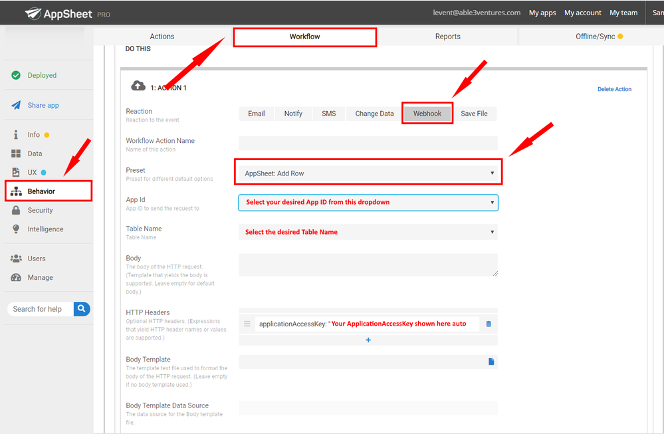664x434 pixels.
Task: Switch to the Actions tab
Action: point(162,37)
